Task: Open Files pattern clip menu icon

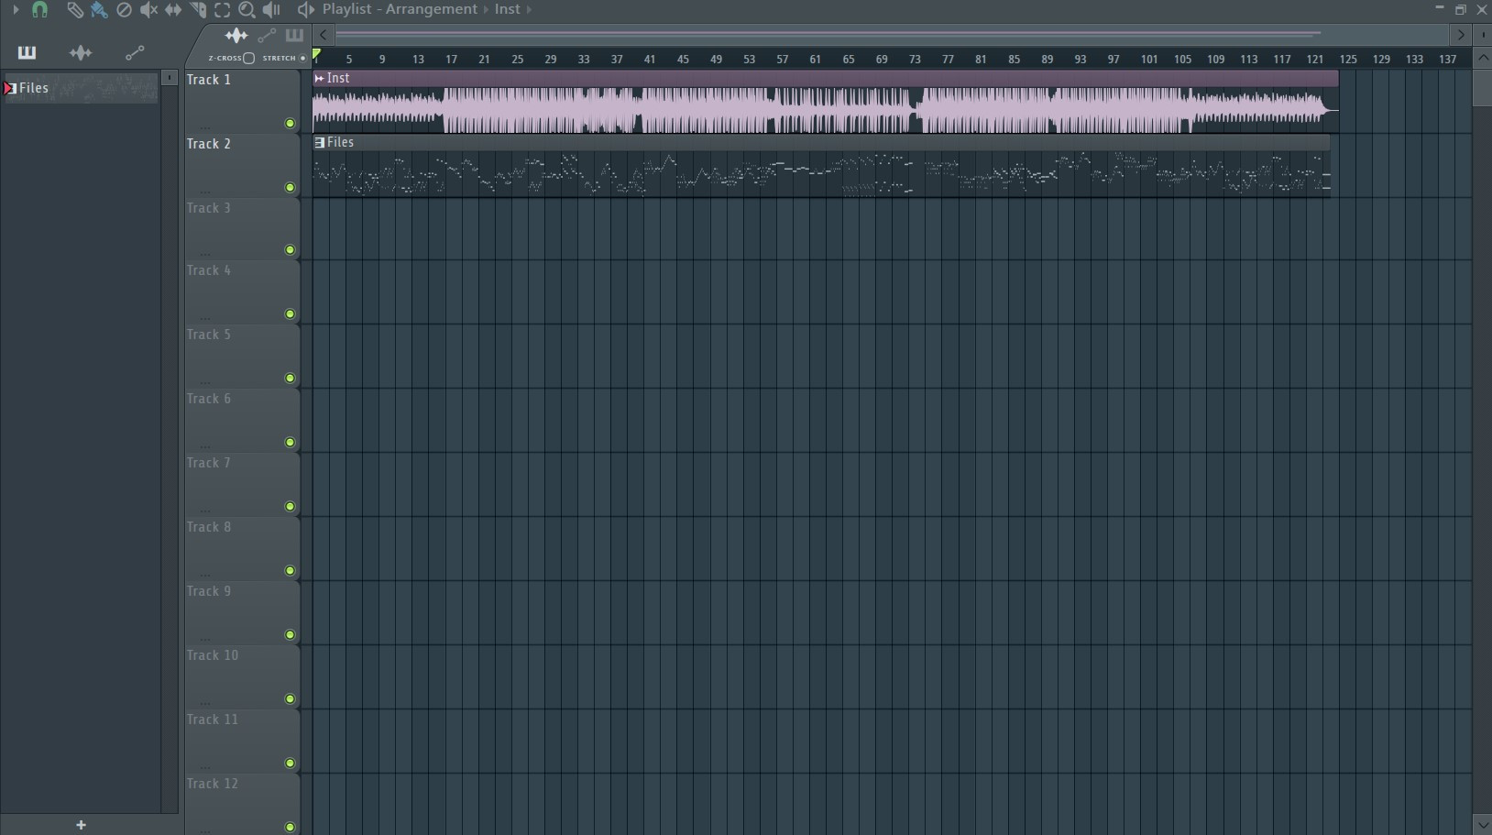Action: pyautogui.click(x=319, y=143)
